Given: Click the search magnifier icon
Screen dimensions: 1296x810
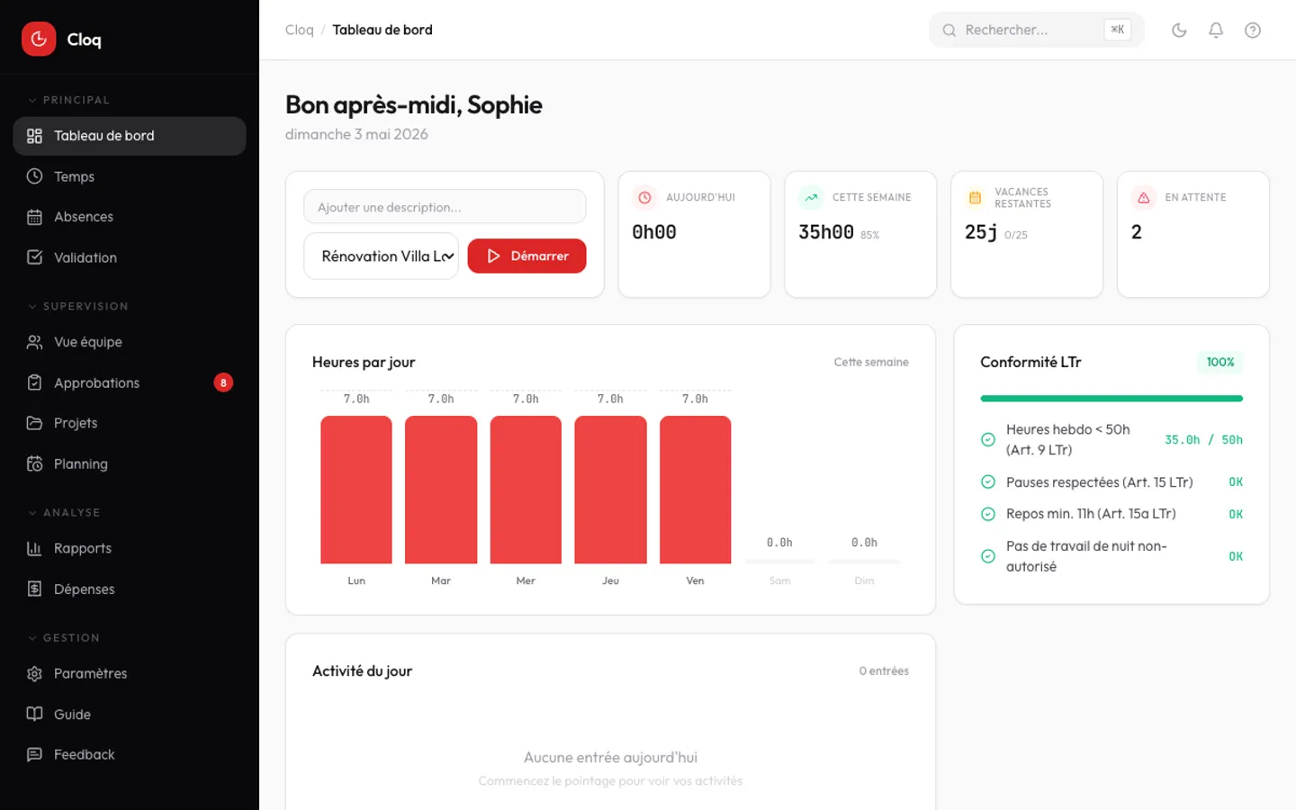Looking at the screenshot, I should [x=949, y=30].
